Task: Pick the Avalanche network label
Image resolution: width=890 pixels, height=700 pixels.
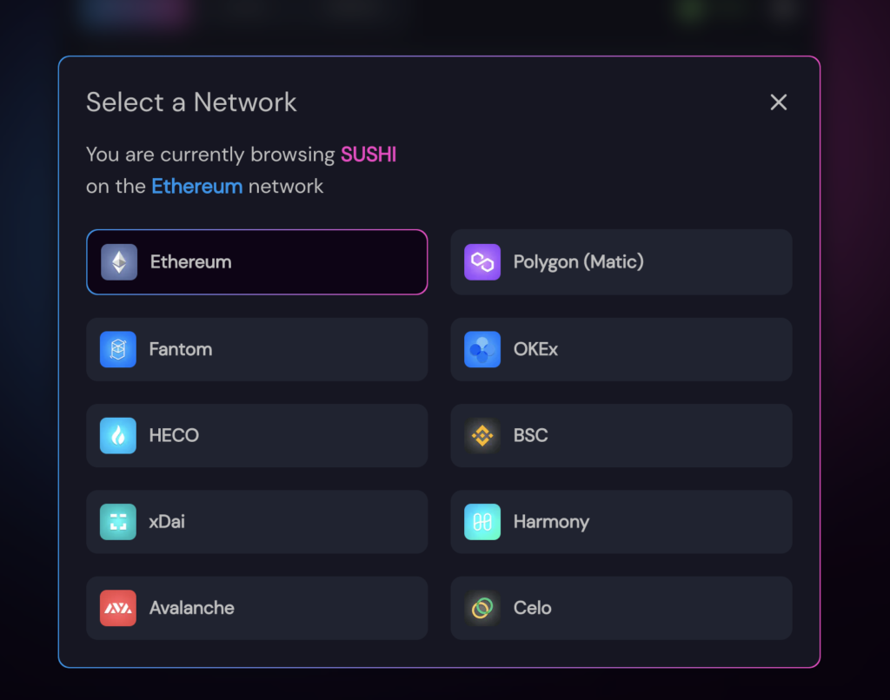Action: pyautogui.click(x=192, y=608)
